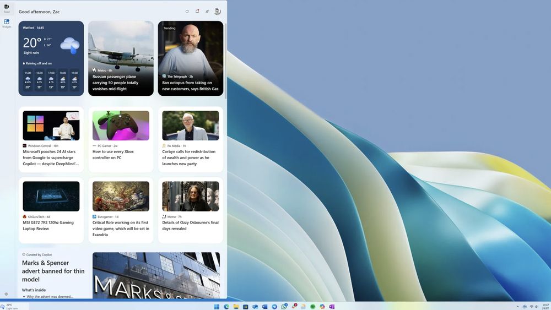Click the Trending label on Telegraph card
The width and height of the screenshot is (551, 310).
(169, 28)
